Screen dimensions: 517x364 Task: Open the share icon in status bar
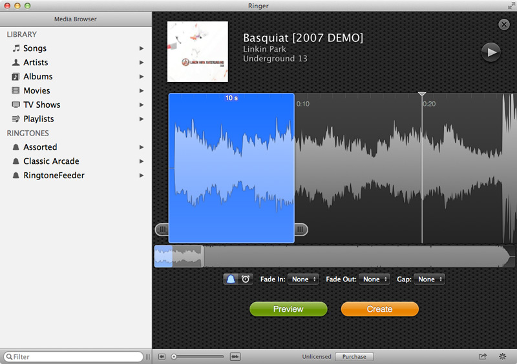pyautogui.click(x=482, y=356)
